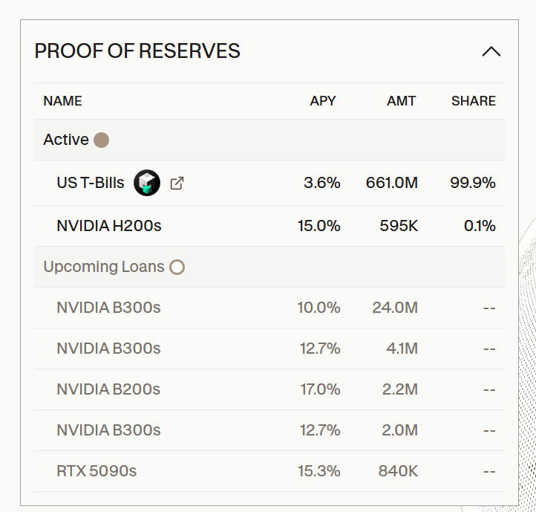Screen dimensions: 536x512
Task: Click the Active status filled dot
Action: pyautogui.click(x=102, y=140)
